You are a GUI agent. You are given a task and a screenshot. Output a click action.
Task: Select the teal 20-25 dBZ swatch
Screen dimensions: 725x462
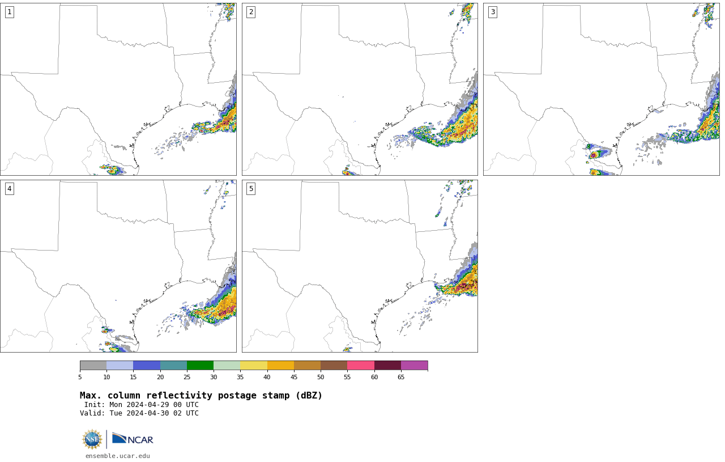pos(173,365)
